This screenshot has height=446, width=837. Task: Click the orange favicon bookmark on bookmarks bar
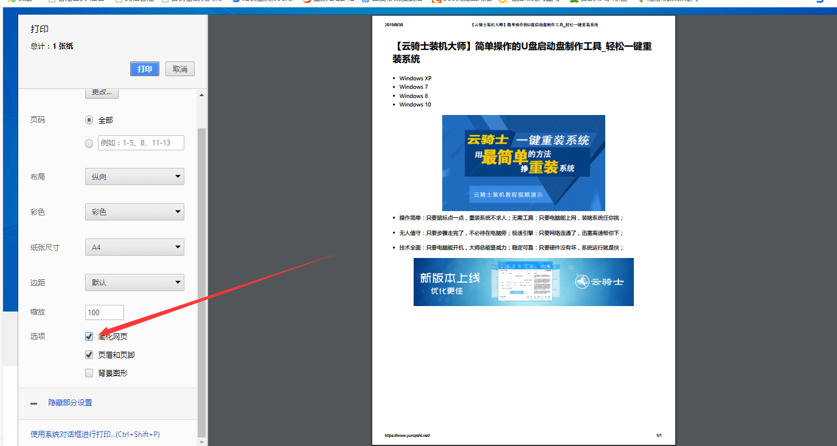pos(437,2)
